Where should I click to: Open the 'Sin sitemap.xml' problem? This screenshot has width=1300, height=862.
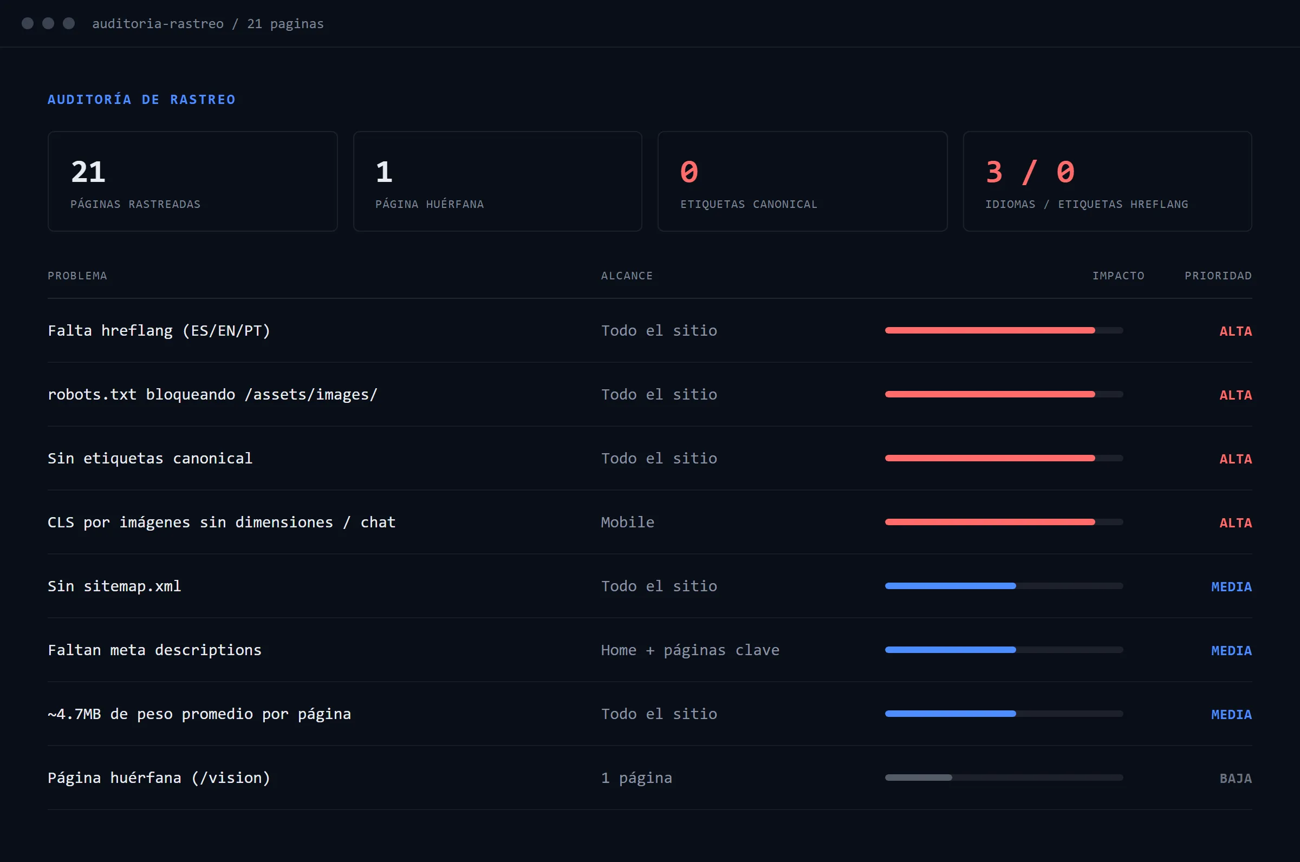pyautogui.click(x=114, y=586)
